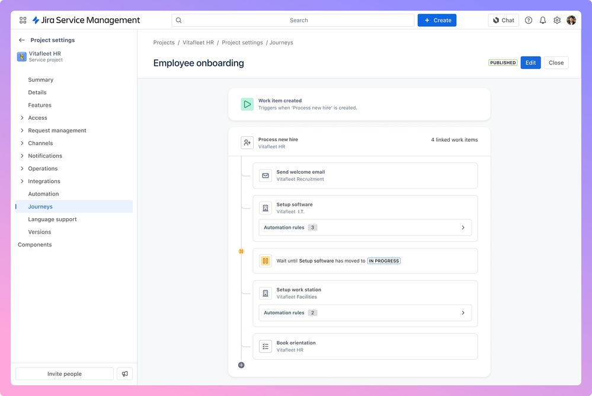Screen dimensions: 592x396
Task: Expand Request management section
Action: (22, 130)
